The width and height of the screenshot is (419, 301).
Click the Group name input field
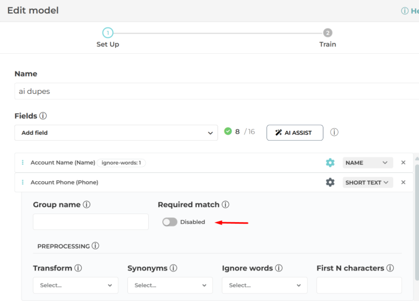(91, 222)
